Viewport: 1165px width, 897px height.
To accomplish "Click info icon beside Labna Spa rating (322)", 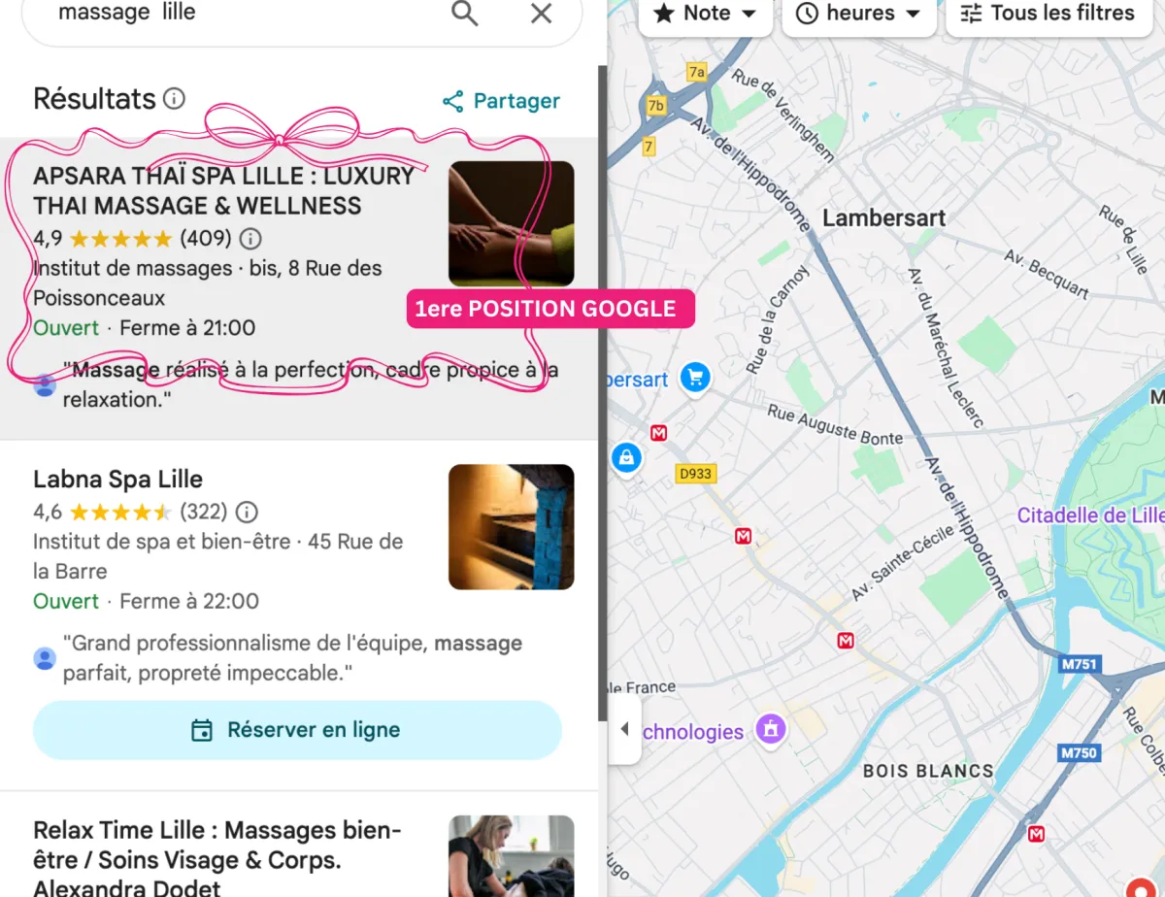I will pyautogui.click(x=247, y=512).
